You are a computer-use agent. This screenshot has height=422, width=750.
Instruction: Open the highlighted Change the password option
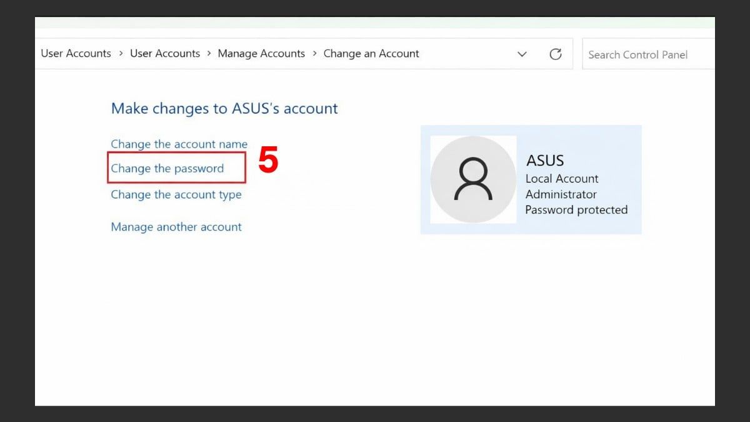coord(167,168)
